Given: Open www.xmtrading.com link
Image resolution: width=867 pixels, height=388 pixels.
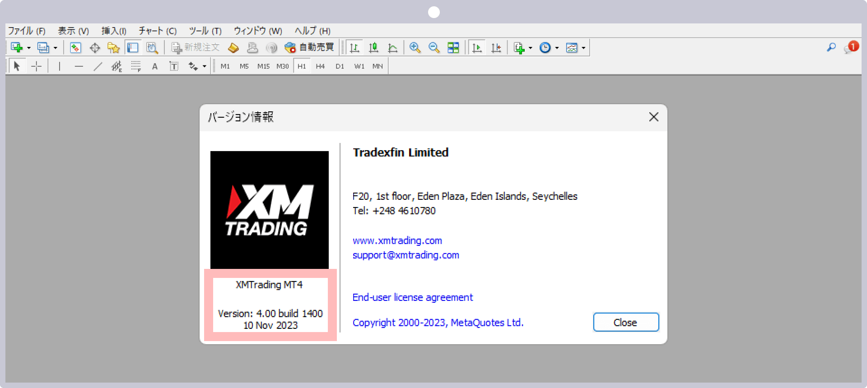Looking at the screenshot, I should coord(397,240).
